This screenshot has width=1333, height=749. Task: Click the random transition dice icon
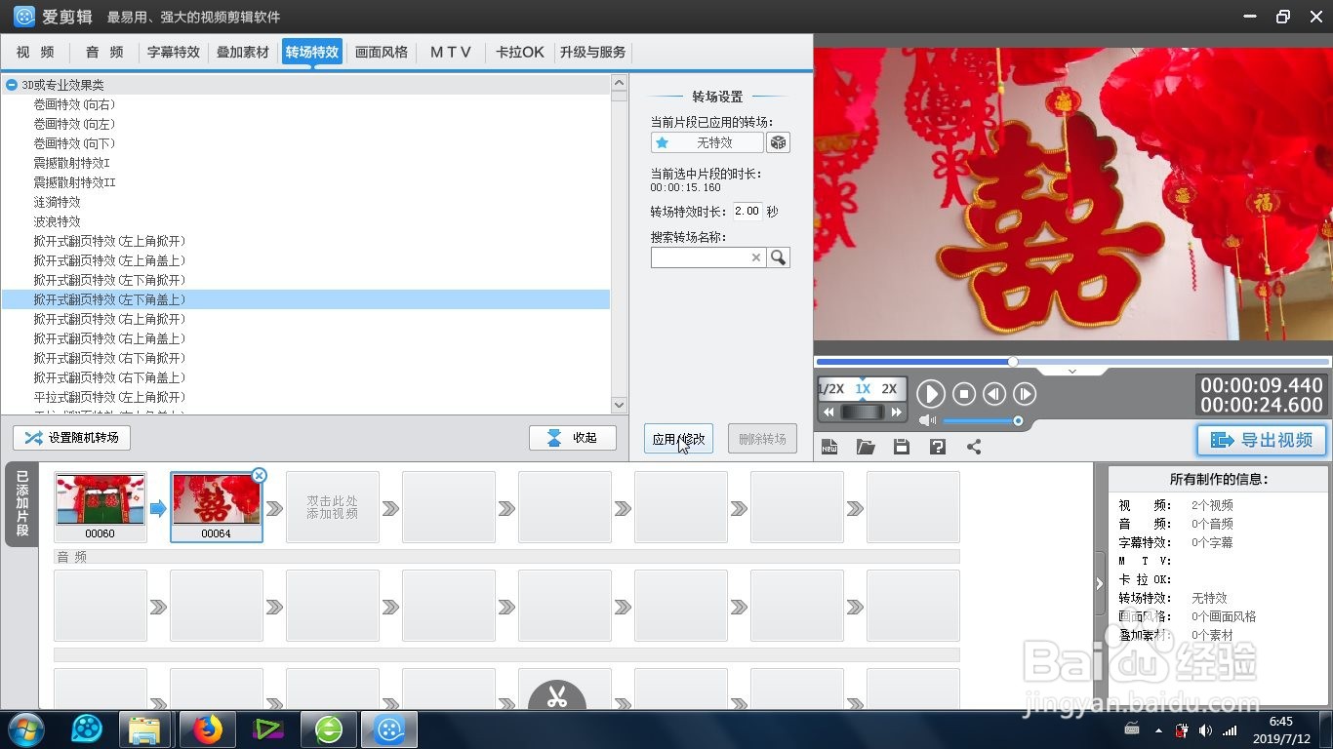[x=778, y=142]
